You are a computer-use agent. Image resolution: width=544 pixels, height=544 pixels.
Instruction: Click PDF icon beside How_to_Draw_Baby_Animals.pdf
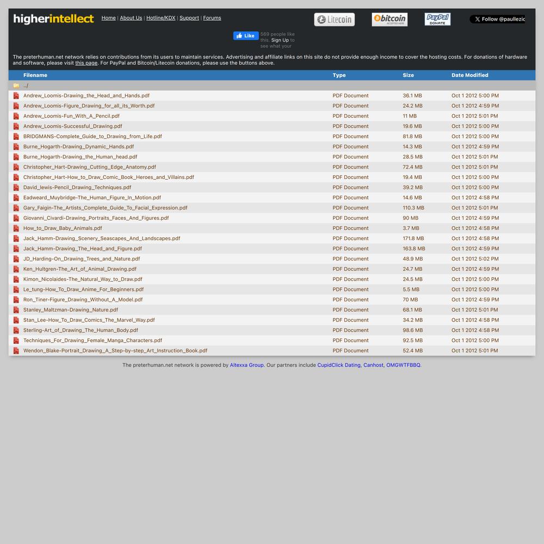(x=16, y=228)
